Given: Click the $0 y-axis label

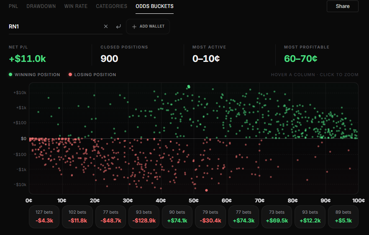Looking at the screenshot, I should tap(23, 138).
